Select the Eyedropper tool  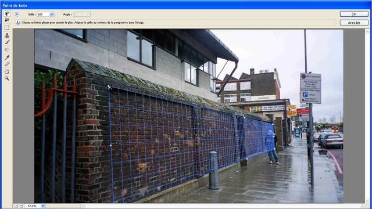(7, 57)
